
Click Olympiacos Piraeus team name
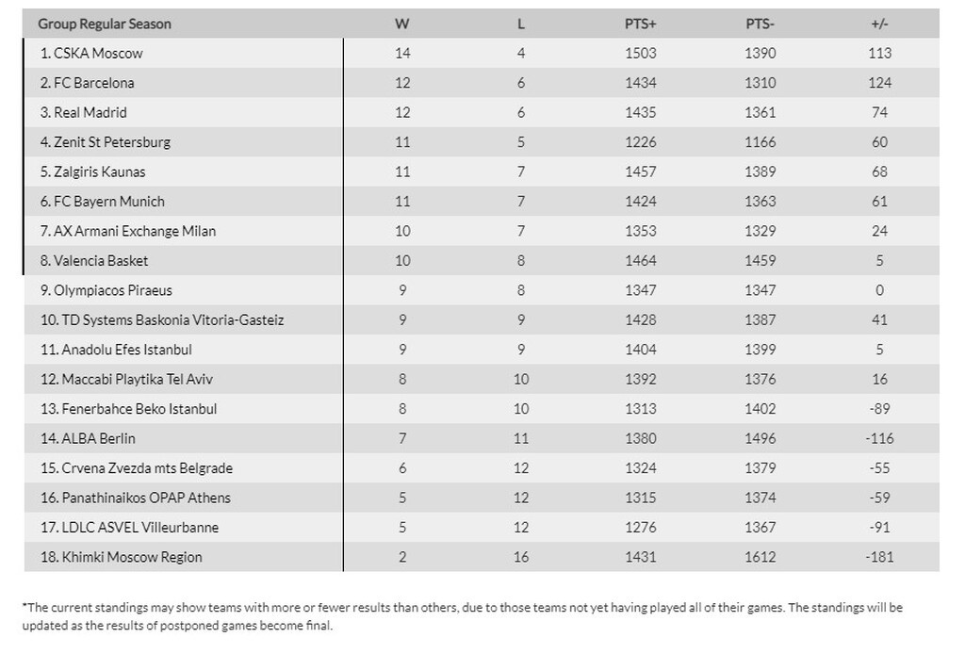[113, 290]
